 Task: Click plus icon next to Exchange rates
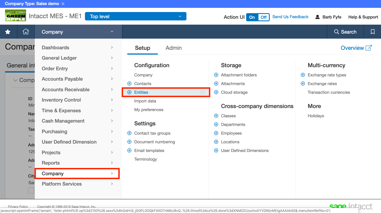303,84
